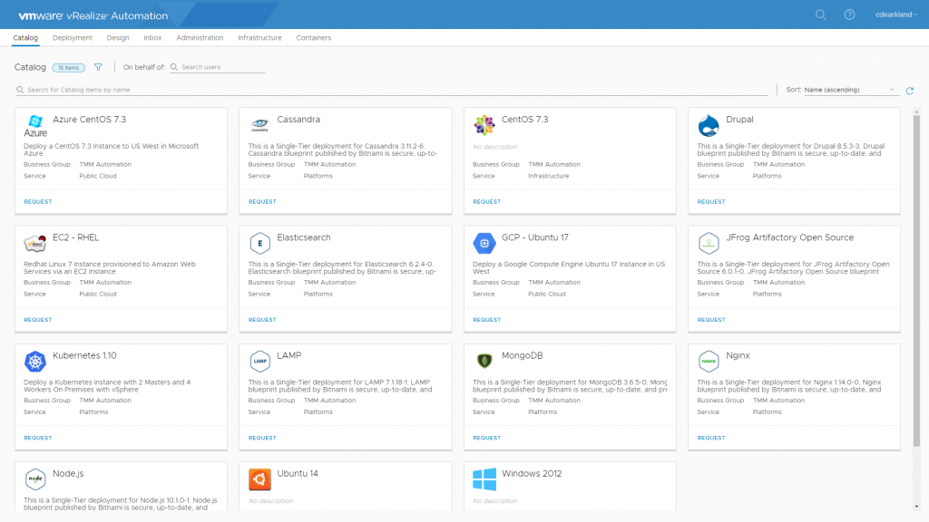
Task: Click the GCP - Ubuntu 17 icon
Action: click(484, 243)
